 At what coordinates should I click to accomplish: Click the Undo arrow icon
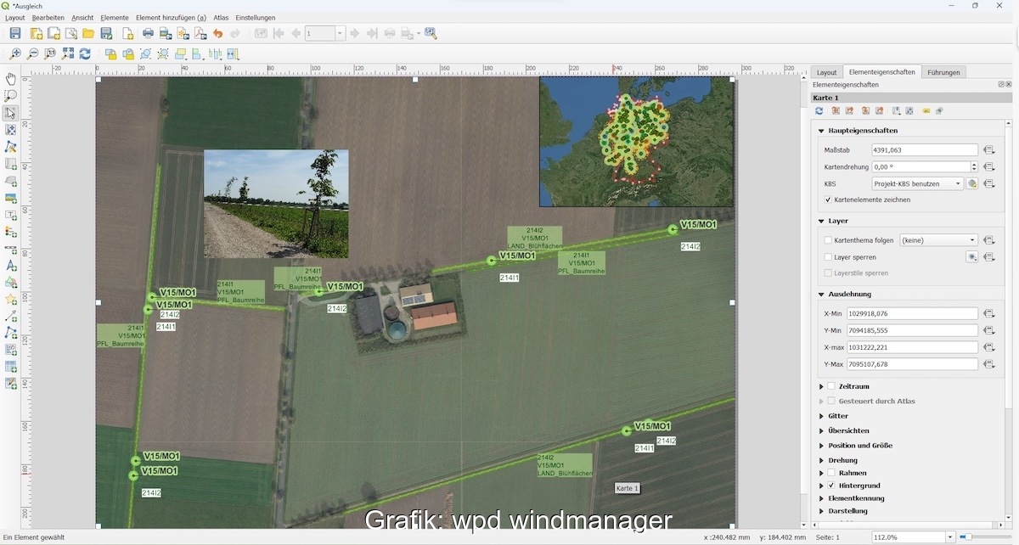click(218, 34)
